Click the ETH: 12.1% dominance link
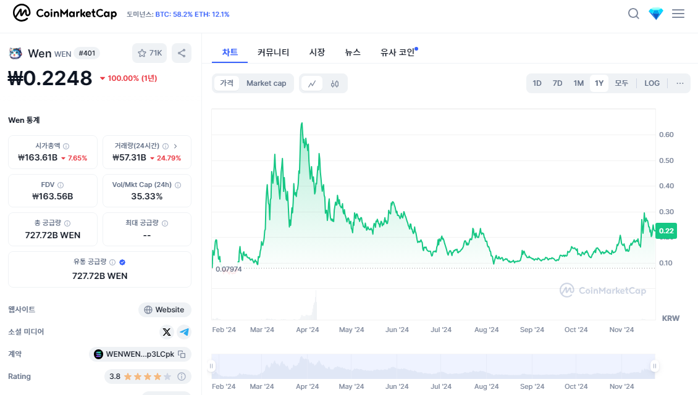 (212, 14)
